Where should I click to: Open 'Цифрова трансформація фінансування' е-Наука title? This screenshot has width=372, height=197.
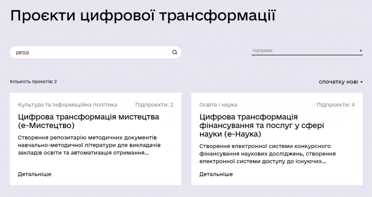[262, 125]
